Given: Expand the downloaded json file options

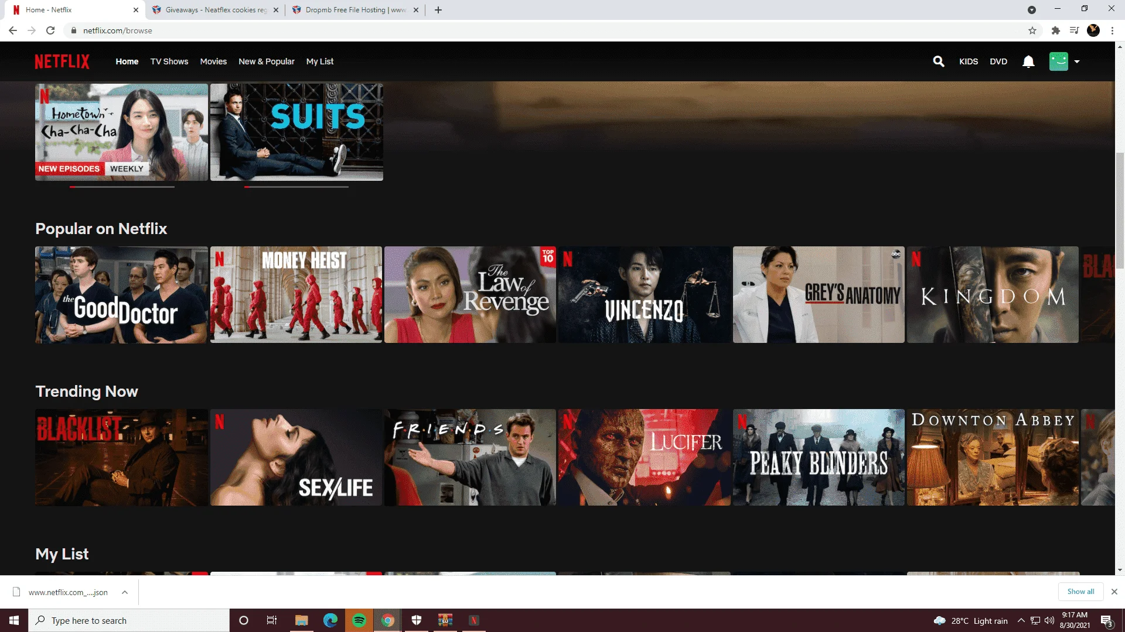Looking at the screenshot, I should point(125,592).
